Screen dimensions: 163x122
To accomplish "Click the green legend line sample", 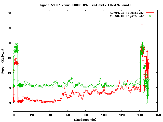I will coord(150,16).
